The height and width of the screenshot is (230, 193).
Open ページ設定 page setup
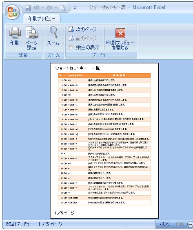(31, 38)
